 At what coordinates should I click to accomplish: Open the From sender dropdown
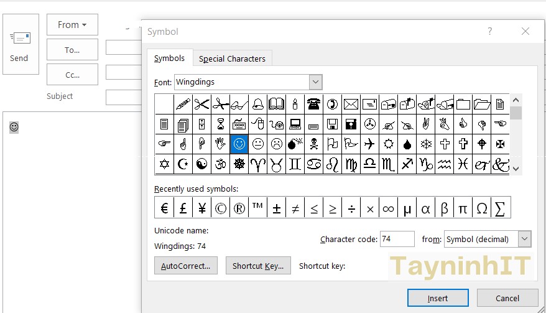[72, 25]
